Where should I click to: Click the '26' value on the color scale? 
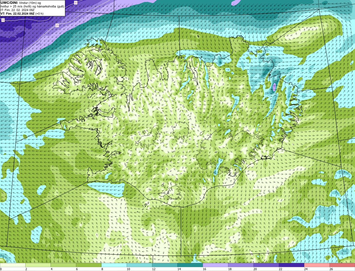click(331, 269)
